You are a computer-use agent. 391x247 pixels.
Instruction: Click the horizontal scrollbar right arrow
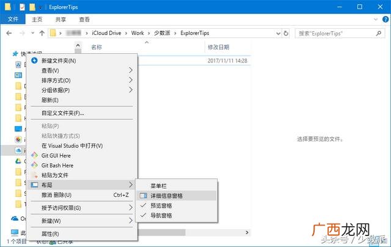(247, 232)
